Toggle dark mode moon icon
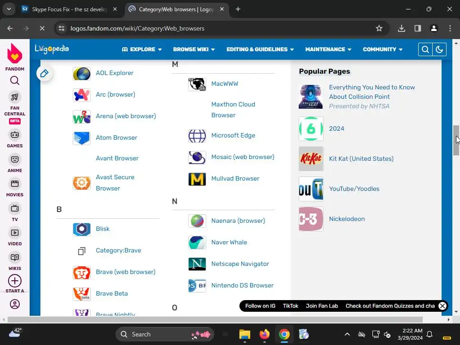 (439, 49)
